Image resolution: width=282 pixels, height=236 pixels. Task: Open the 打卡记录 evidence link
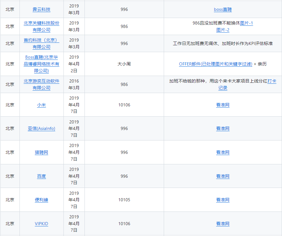point(272,81)
